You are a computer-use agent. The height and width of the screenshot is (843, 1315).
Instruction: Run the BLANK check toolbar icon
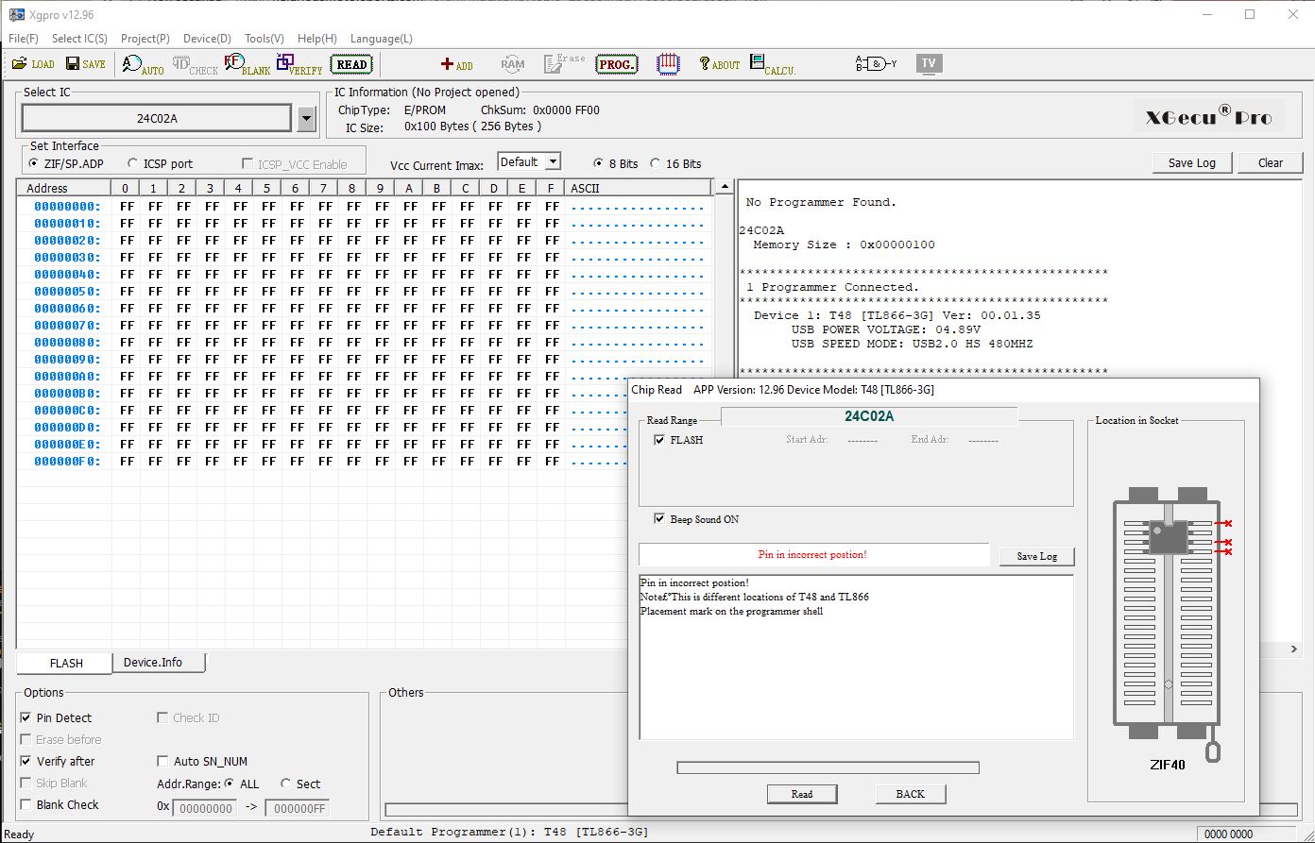pyautogui.click(x=248, y=64)
